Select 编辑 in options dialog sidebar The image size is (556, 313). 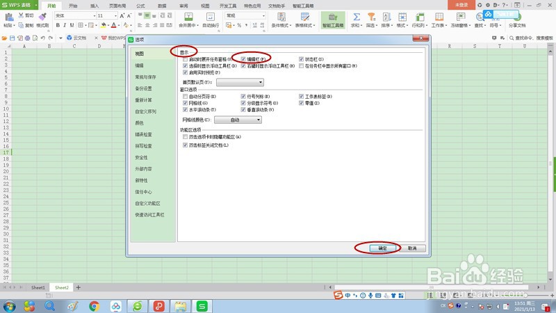140,65
